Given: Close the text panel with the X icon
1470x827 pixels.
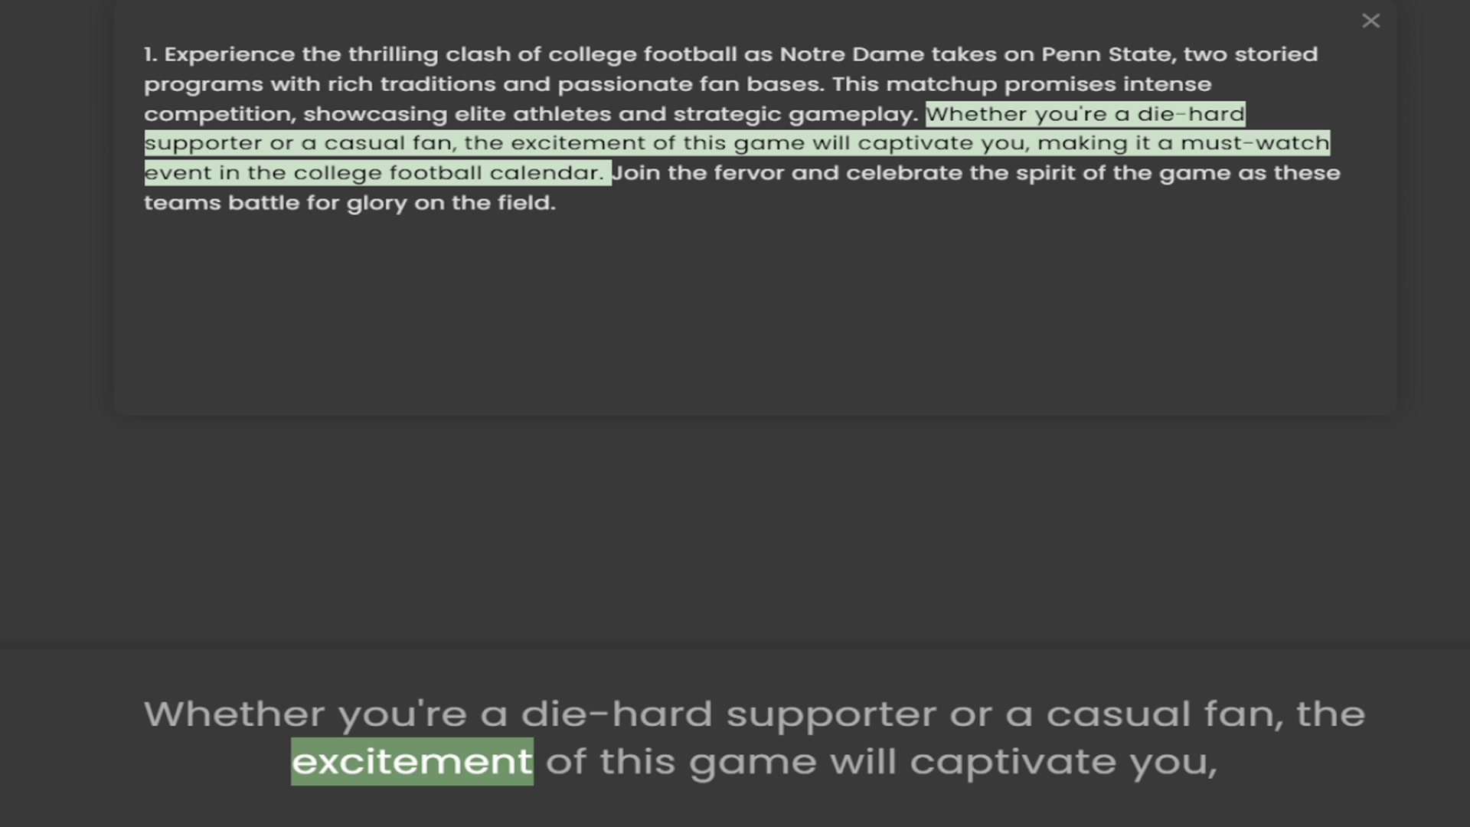Looking at the screenshot, I should pos(1370,21).
